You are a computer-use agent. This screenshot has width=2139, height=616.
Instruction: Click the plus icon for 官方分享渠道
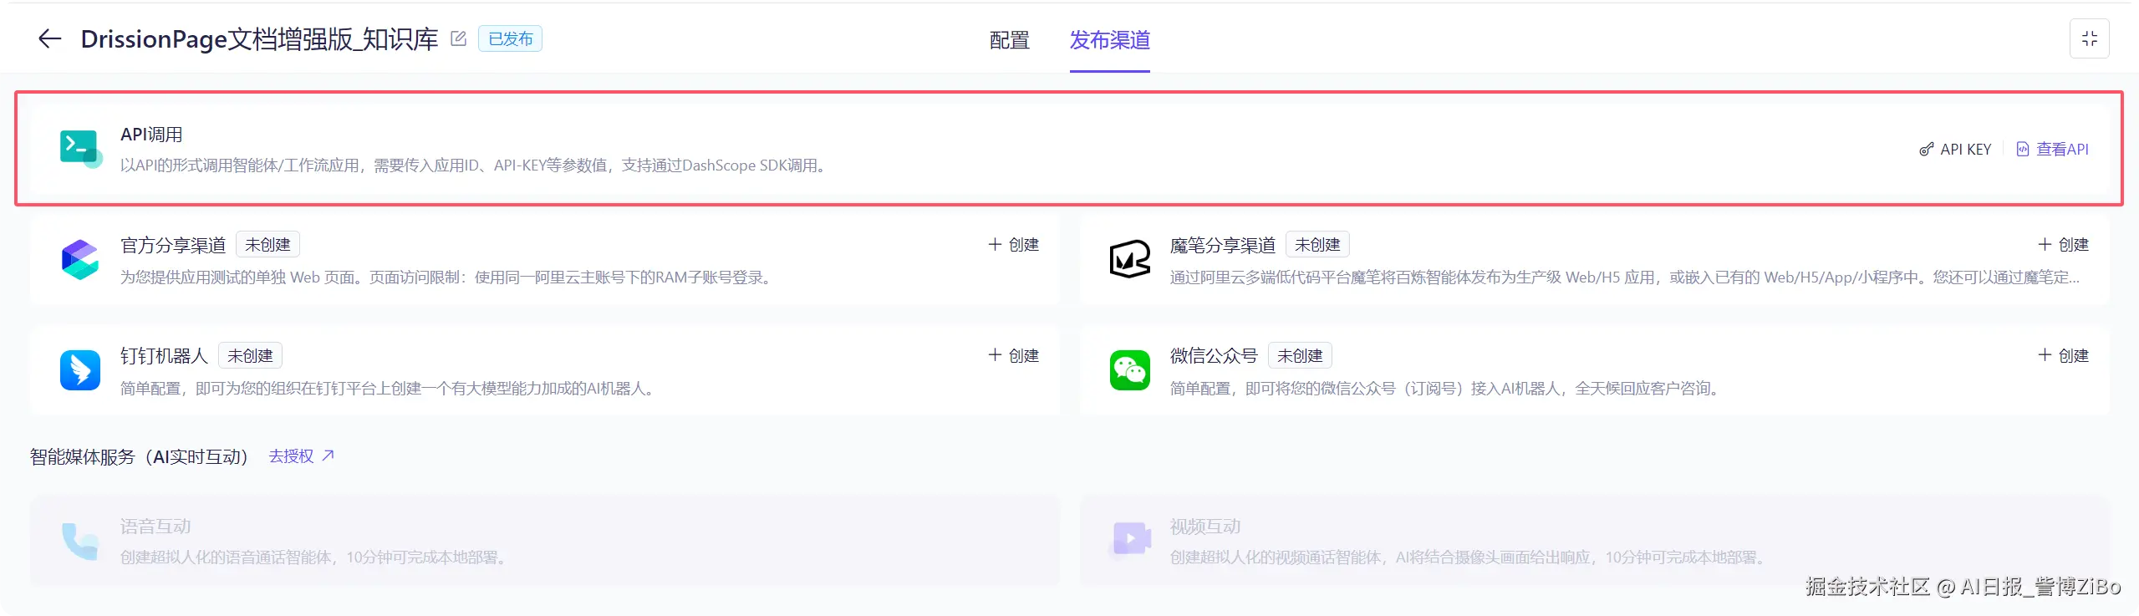(x=995, y=244)
